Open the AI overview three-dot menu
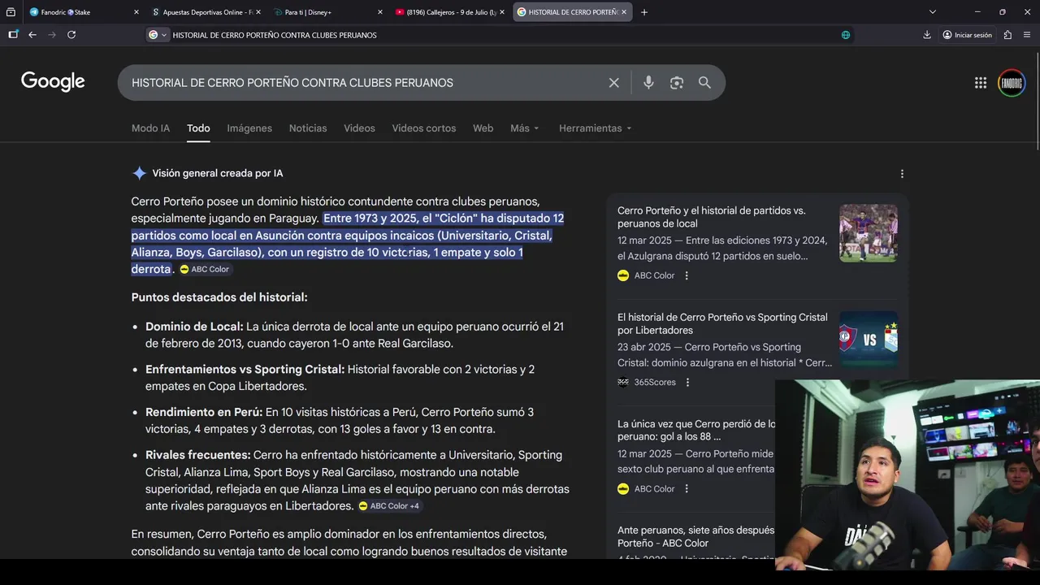1040x585 pixels. [902, 174]
